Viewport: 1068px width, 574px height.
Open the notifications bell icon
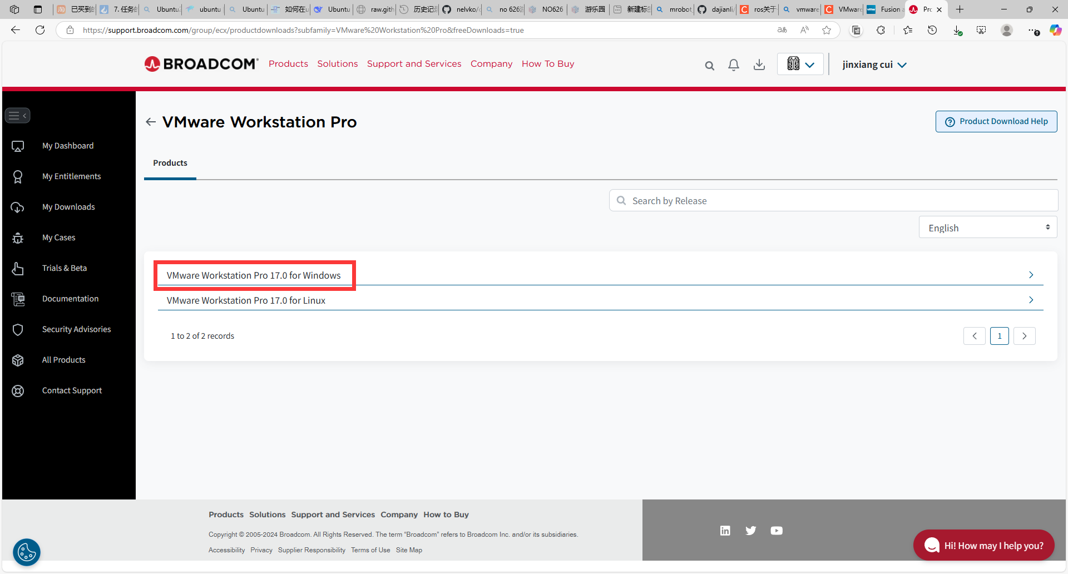point(734,65)
